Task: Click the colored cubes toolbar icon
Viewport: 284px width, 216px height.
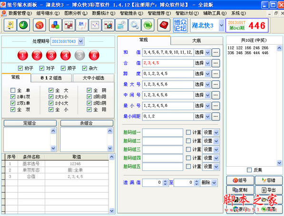Action: [56, 25]
